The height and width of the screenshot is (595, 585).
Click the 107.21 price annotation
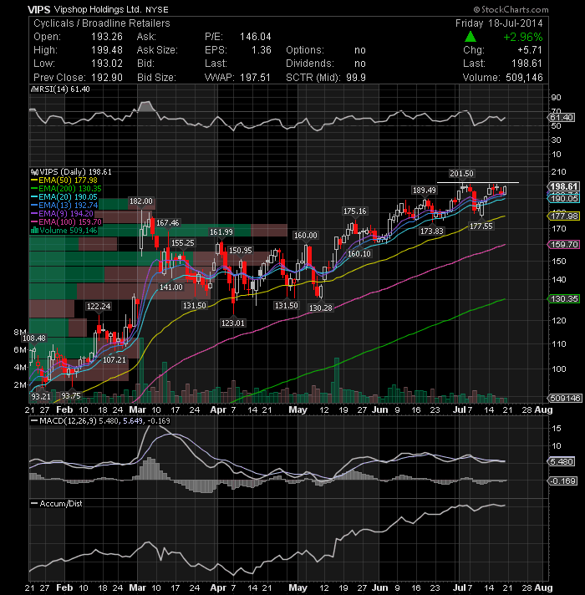pyautogui.click(x=114, y=359)
